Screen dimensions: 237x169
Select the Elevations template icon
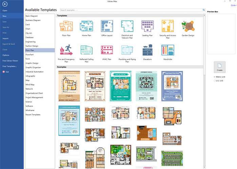pos(147,50)
